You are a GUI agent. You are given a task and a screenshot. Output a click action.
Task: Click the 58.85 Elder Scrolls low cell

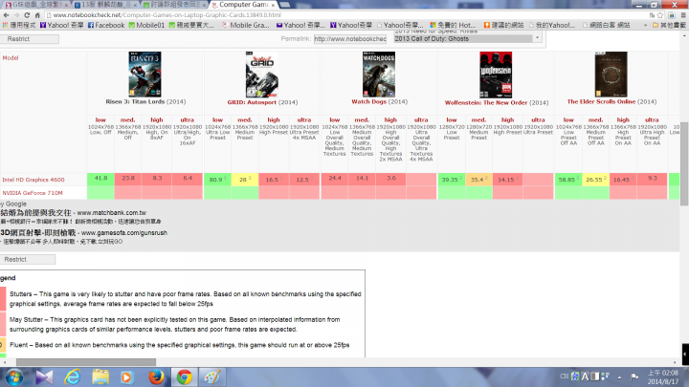[568, 179]
